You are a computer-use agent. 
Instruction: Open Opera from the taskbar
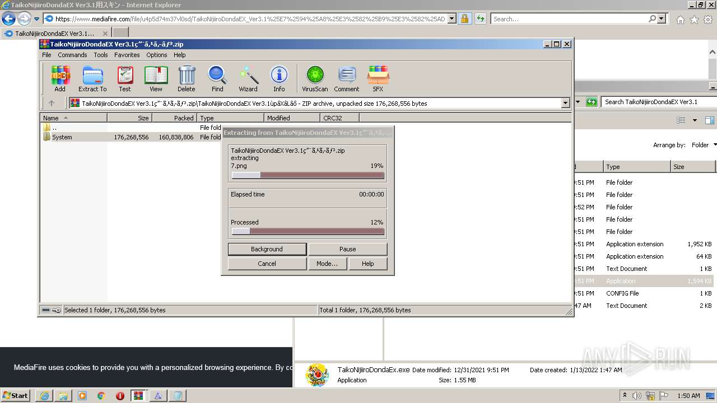click(120, 396)
